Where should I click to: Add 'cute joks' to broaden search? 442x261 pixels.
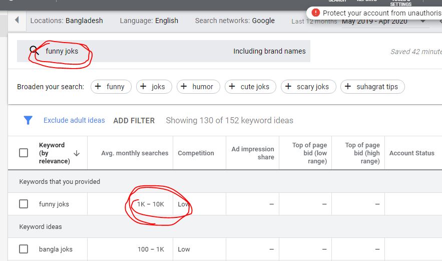(250, 87)
